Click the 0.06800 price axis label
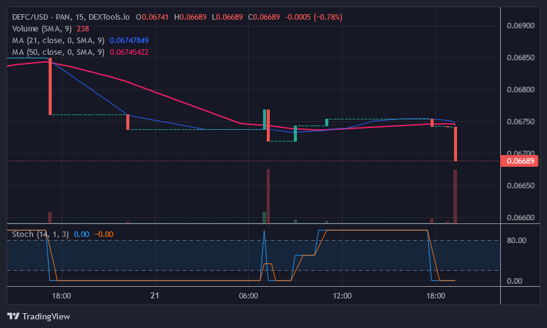The height and width of the screenshot is (328, 547). coord(521,90)
